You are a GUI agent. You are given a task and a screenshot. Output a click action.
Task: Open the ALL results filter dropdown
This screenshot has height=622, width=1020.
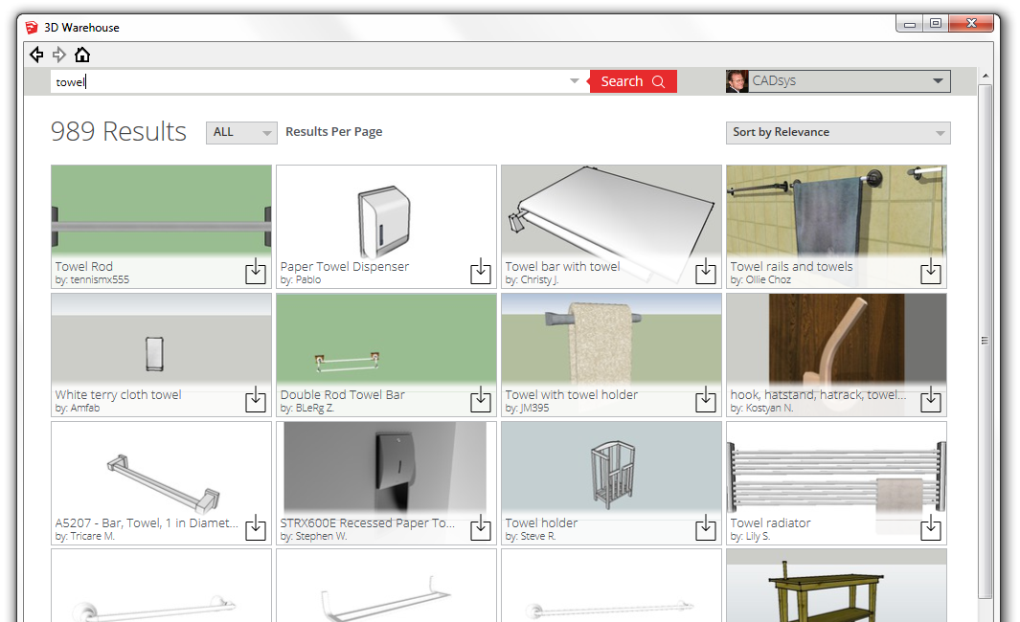(x=241, y=133)
